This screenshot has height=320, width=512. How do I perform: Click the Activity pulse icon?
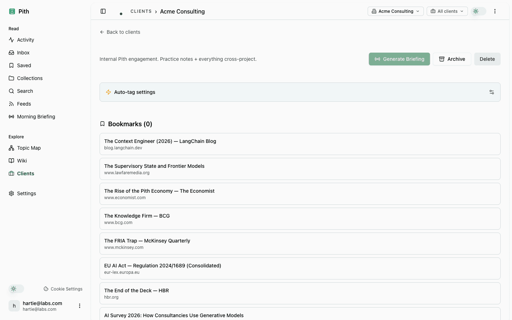coord(11,40)
